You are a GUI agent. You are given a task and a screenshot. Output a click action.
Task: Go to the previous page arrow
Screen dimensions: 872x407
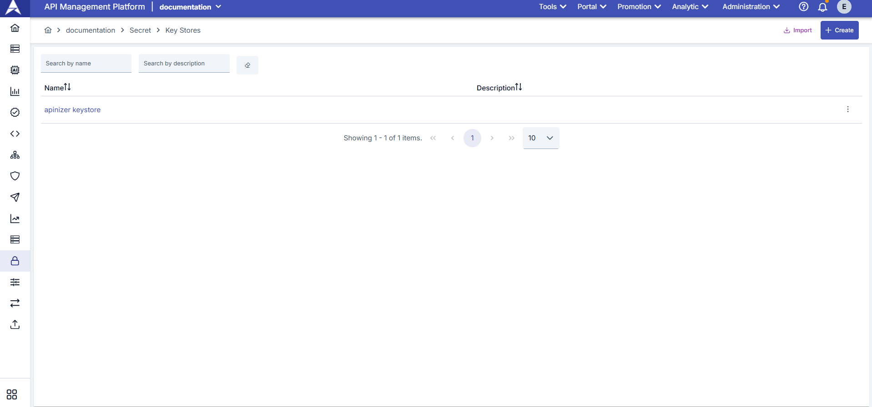point(453,138)
